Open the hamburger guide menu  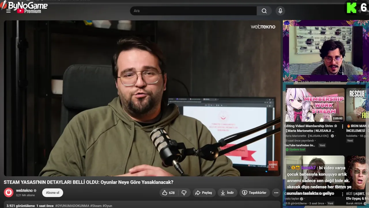click(8, 11)
